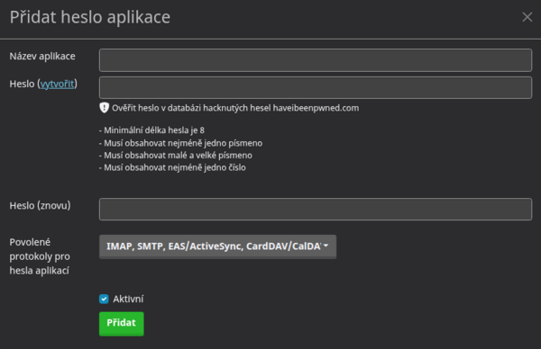
Task: Click the green Přidat button
Action: click(x=122, y=324)
